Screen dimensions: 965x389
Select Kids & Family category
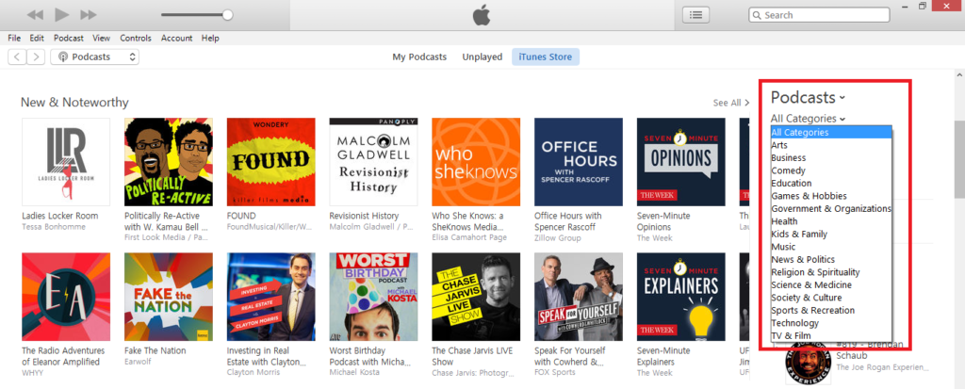[x=831, y=234]
